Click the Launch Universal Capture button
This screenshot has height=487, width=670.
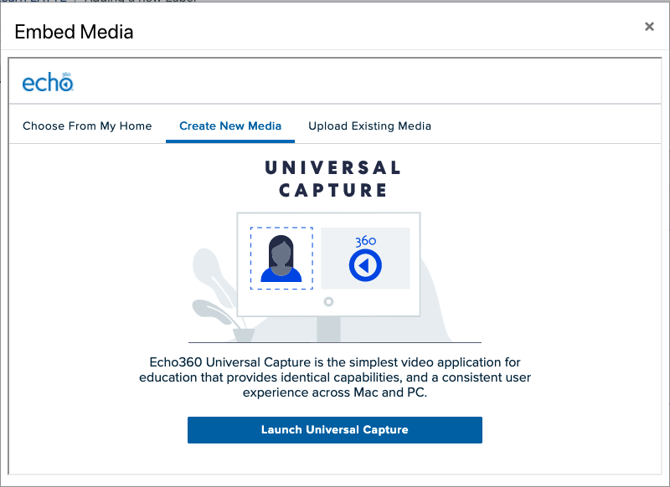click(x=334, y=429)
